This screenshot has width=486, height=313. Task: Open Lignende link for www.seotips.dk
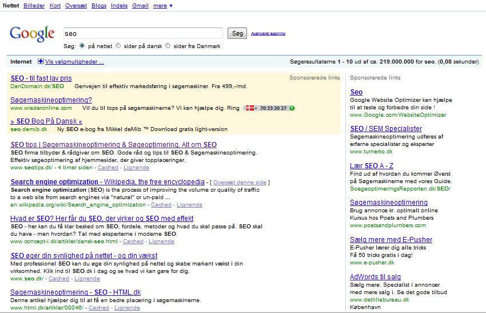(137, 168)
